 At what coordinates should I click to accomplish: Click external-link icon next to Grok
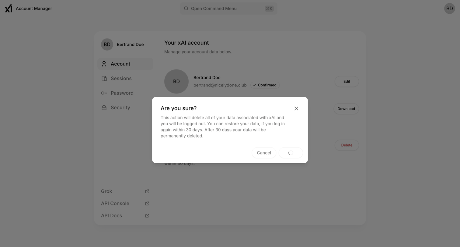pos(147,191)
